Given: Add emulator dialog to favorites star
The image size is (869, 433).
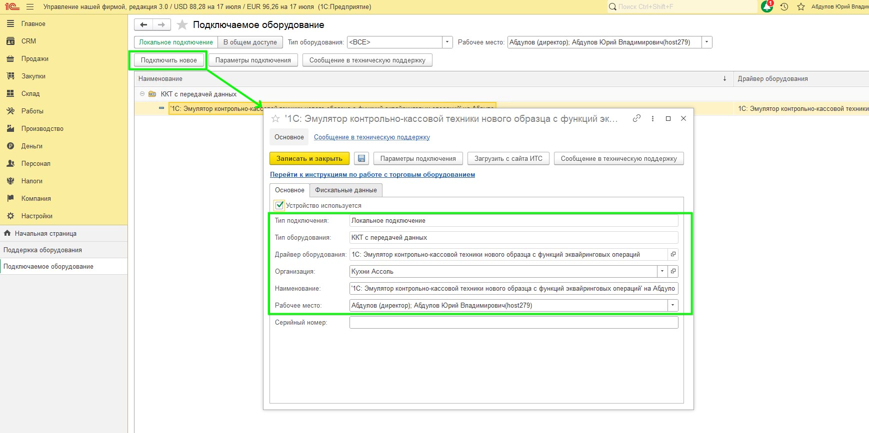Looking at the screenshot, I should pos(275,119).
